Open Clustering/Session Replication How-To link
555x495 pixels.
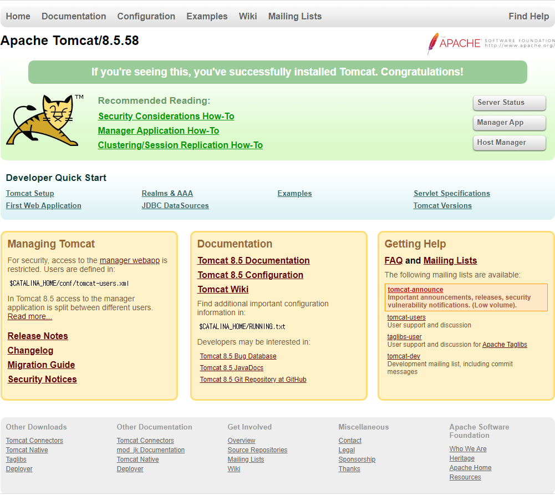180,145
